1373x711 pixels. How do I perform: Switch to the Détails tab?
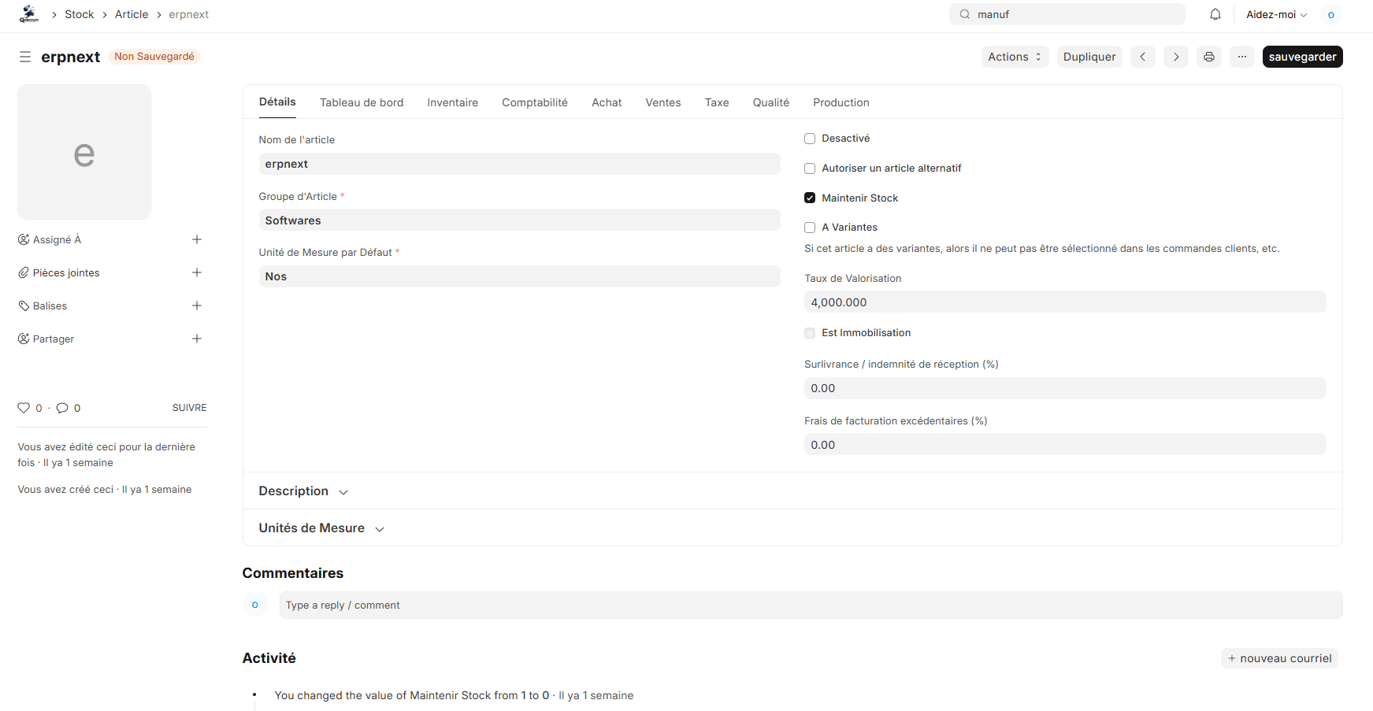click(x=277, y=102)
